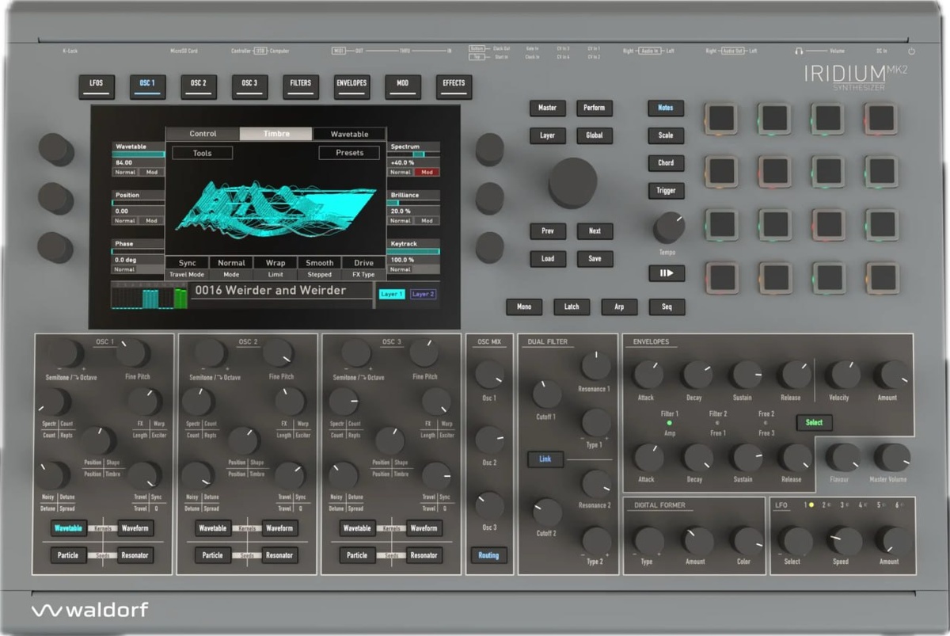The width and height of the screenshot is (950, 636).
Task: Click the Cutoff 1 knob
Action: pyautogui.click(x=547, y=394)
